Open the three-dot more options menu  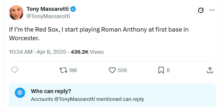click(x=212, y=10)
